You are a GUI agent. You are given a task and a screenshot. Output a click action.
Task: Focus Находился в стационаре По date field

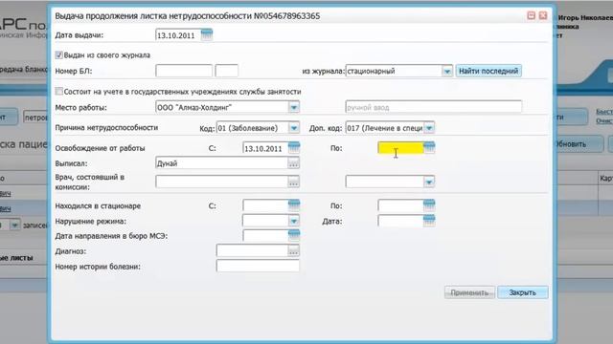[400, 205]
